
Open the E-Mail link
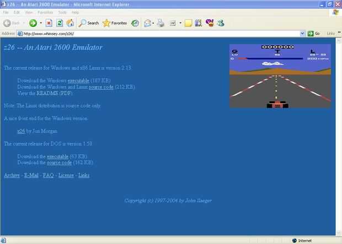click(31, 175)
